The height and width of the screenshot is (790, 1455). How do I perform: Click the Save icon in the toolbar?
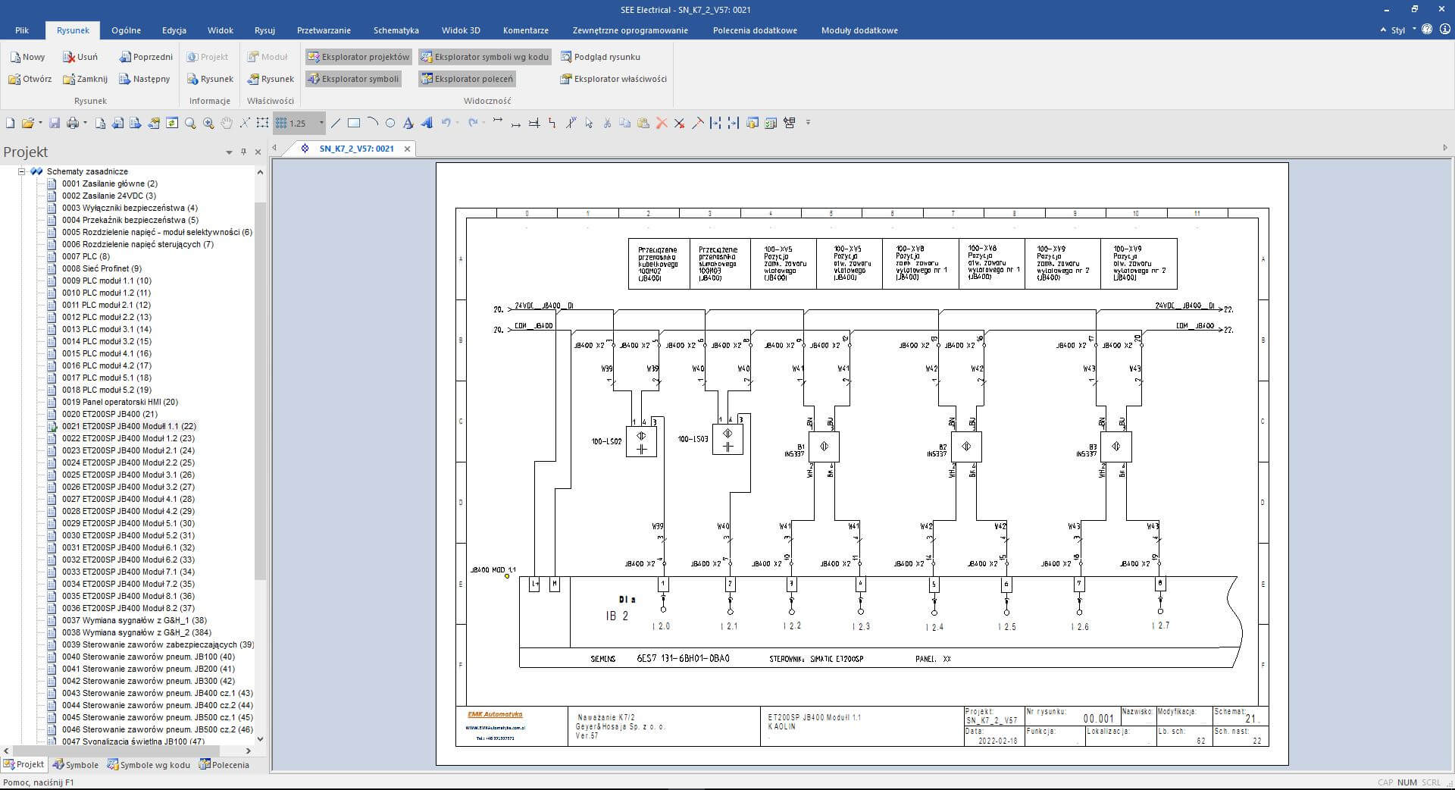point(55,123)
